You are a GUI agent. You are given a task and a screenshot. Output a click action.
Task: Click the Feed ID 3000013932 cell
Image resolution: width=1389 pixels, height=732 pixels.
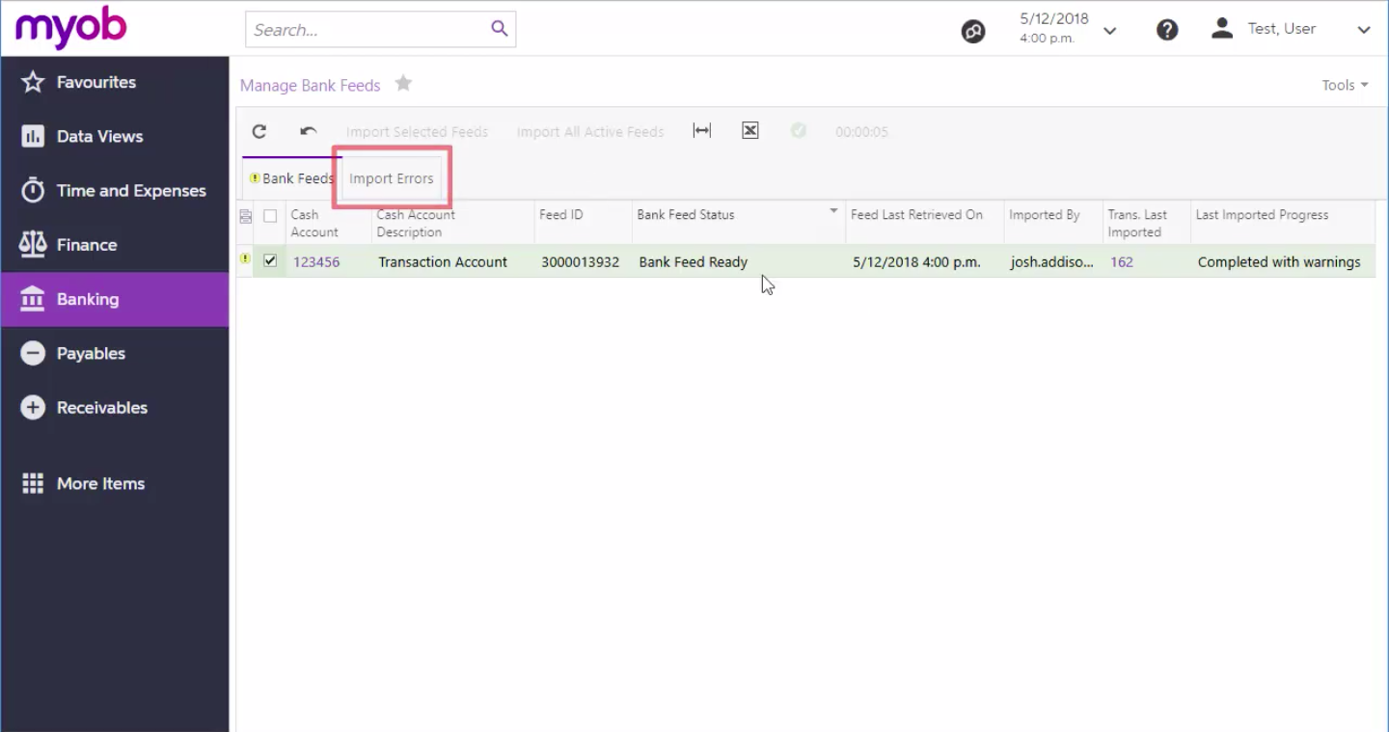click(x=583, y=262)
